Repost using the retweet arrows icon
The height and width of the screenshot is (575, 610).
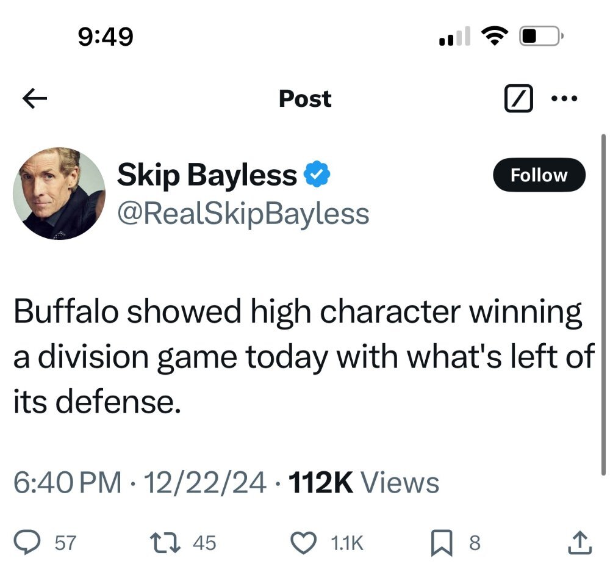click(165, 543)
